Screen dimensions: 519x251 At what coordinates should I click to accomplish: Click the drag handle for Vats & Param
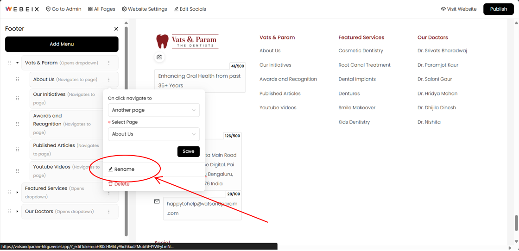click(9, 63)
